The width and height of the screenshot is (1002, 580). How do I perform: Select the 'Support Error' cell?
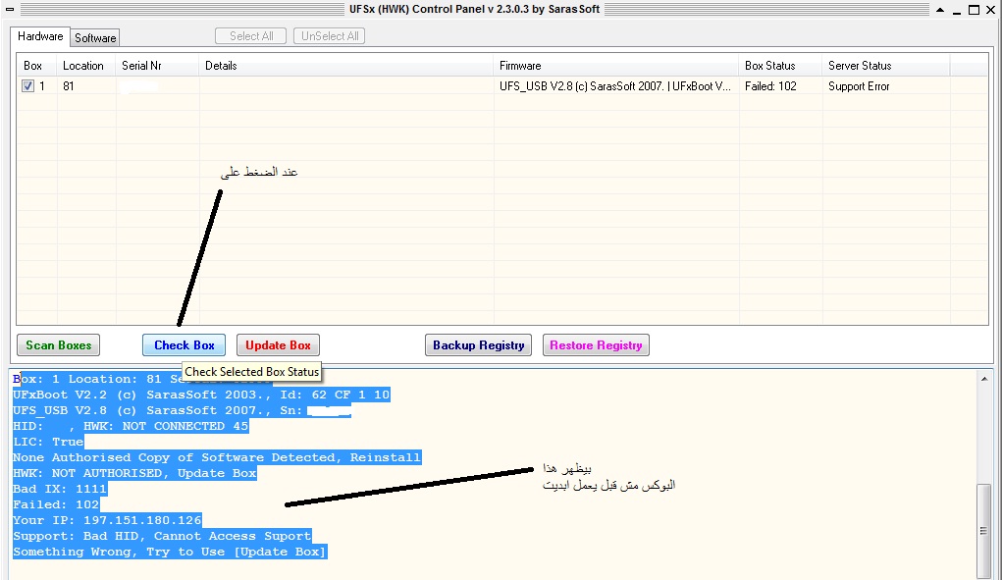(x=859, y=86)
